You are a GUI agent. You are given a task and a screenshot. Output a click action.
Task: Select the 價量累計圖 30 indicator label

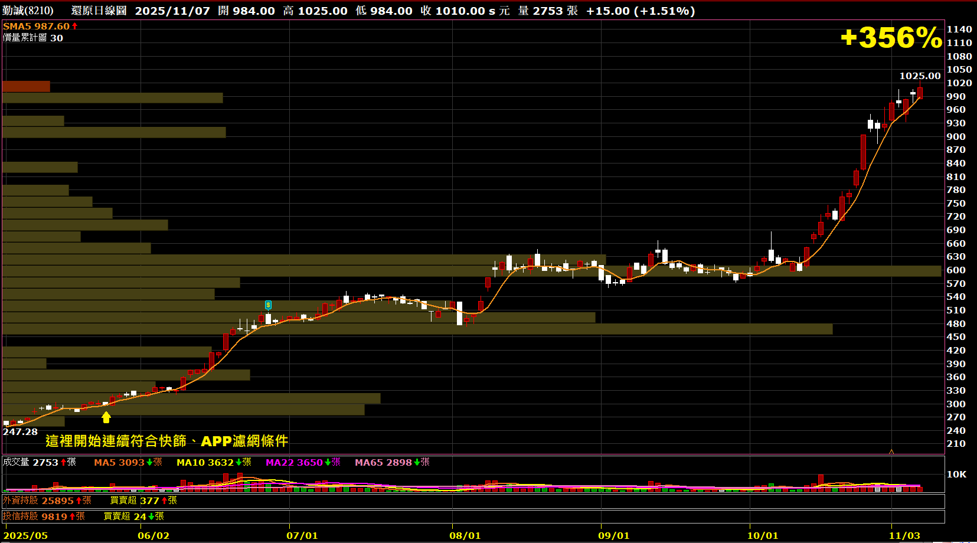click(x=33, y=38)
